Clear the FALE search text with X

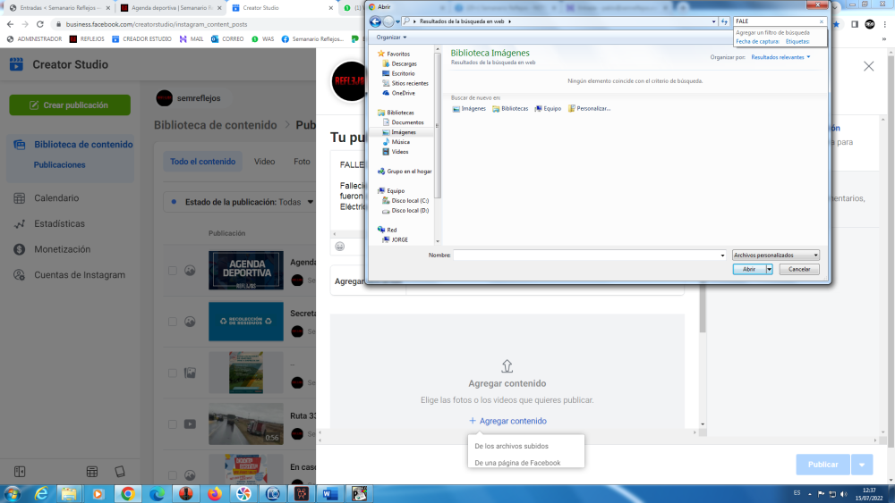(x=822, y=21)
